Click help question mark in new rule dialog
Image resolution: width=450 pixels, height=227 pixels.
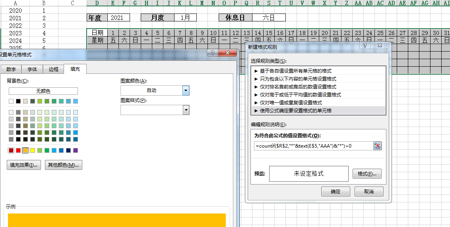click(x=365, y=45)
